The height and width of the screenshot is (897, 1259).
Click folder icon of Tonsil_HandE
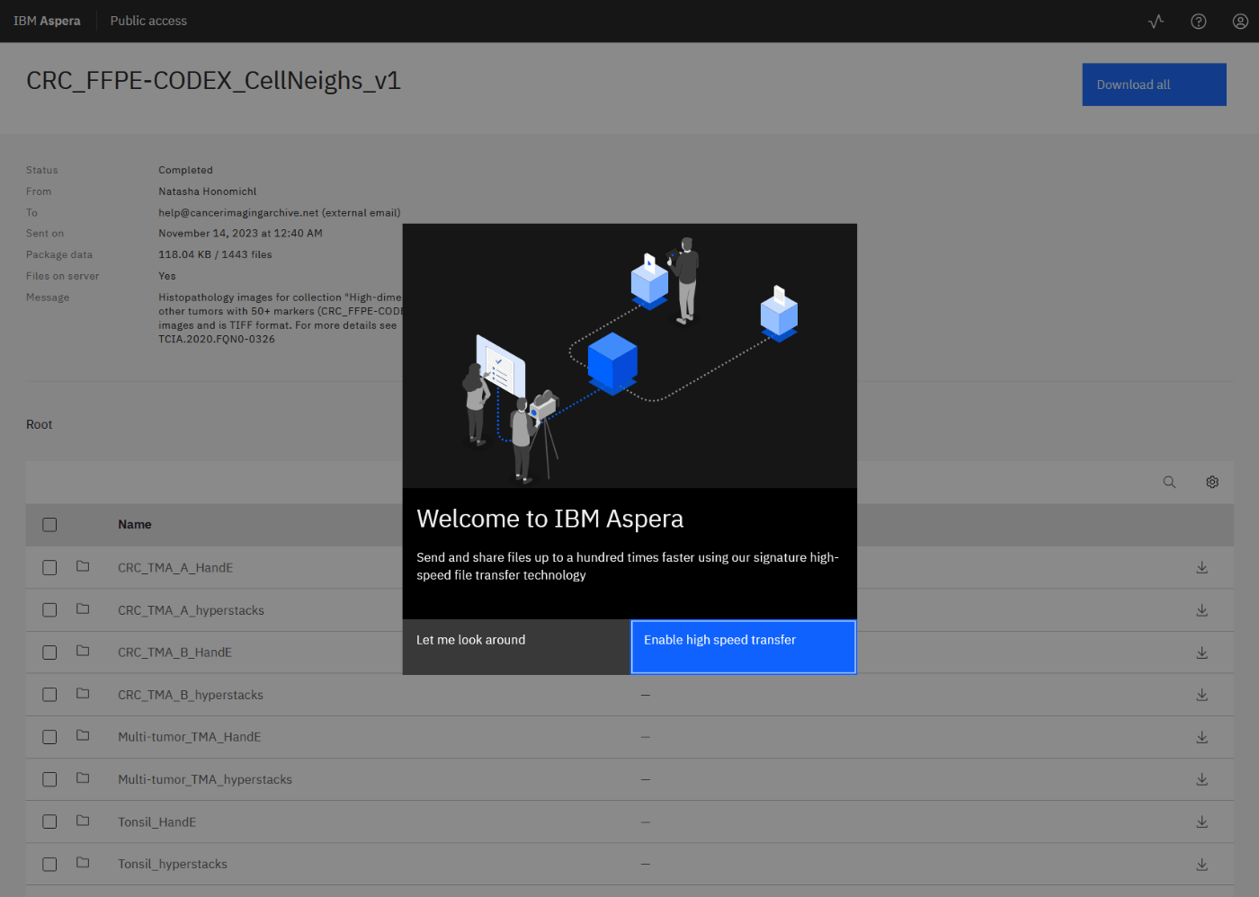83,821
